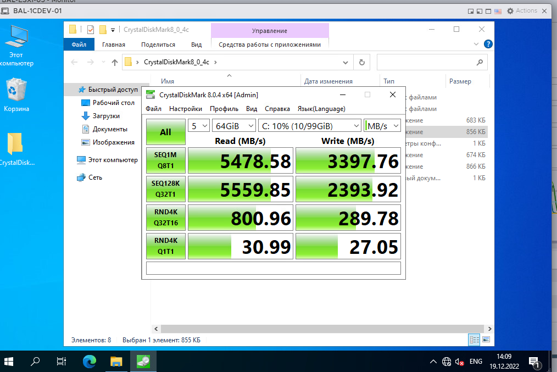Go forward in Explorer navigation

[x=91, y=62]
